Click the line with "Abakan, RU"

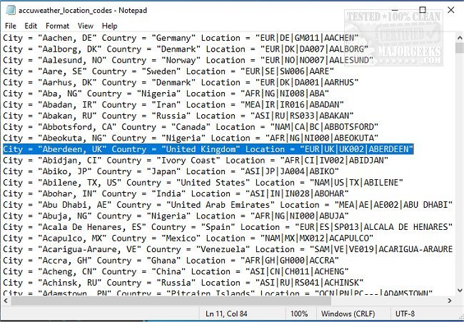tap(178, 116)
